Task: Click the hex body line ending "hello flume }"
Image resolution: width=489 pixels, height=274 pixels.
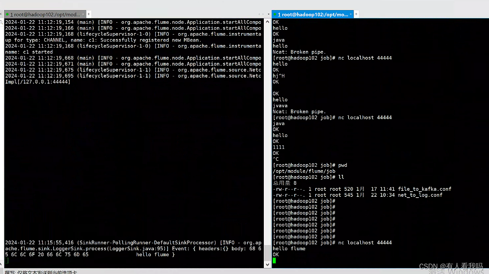Action: [90, 255]
